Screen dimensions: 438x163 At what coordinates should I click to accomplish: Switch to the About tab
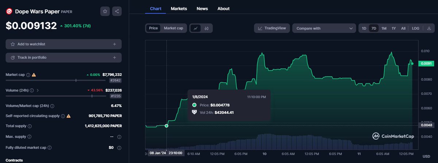coord(223,8)
